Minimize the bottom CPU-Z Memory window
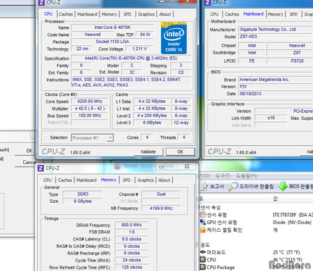Viewport: 313px width, 271px height. (162, 166)
